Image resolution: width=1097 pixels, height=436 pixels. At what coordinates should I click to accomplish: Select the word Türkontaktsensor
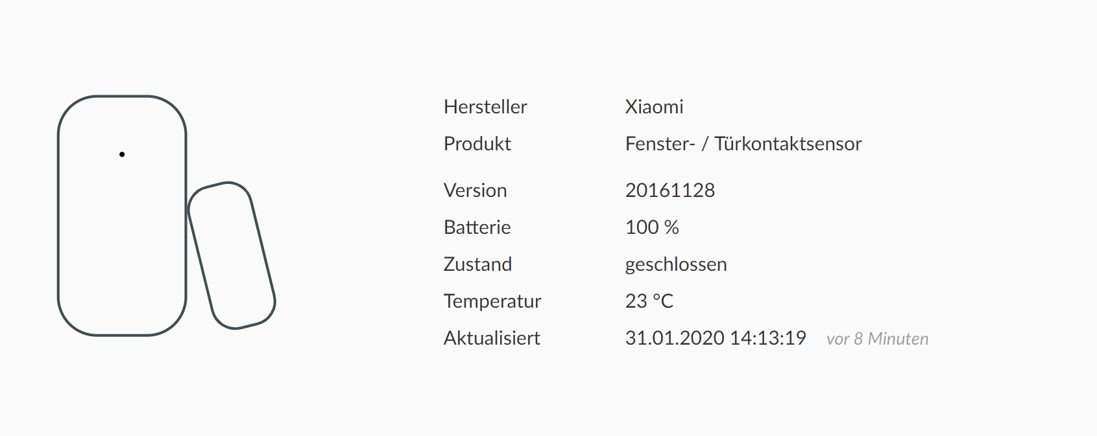[x=788, y=144]
